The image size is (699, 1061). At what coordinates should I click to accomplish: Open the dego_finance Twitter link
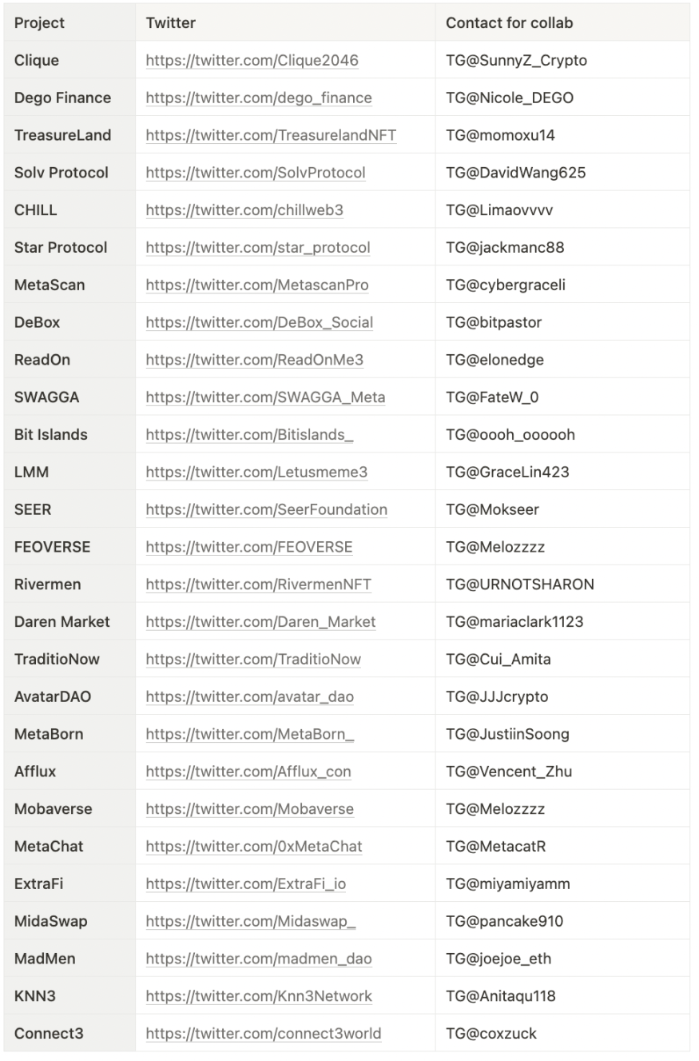coord(259,98)
